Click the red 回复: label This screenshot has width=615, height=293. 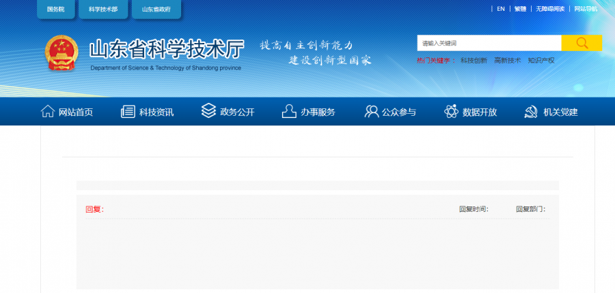coord(95,209)
